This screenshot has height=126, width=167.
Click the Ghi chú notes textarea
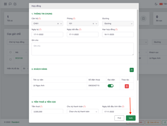pyautogui.click(x=82, y=49)
